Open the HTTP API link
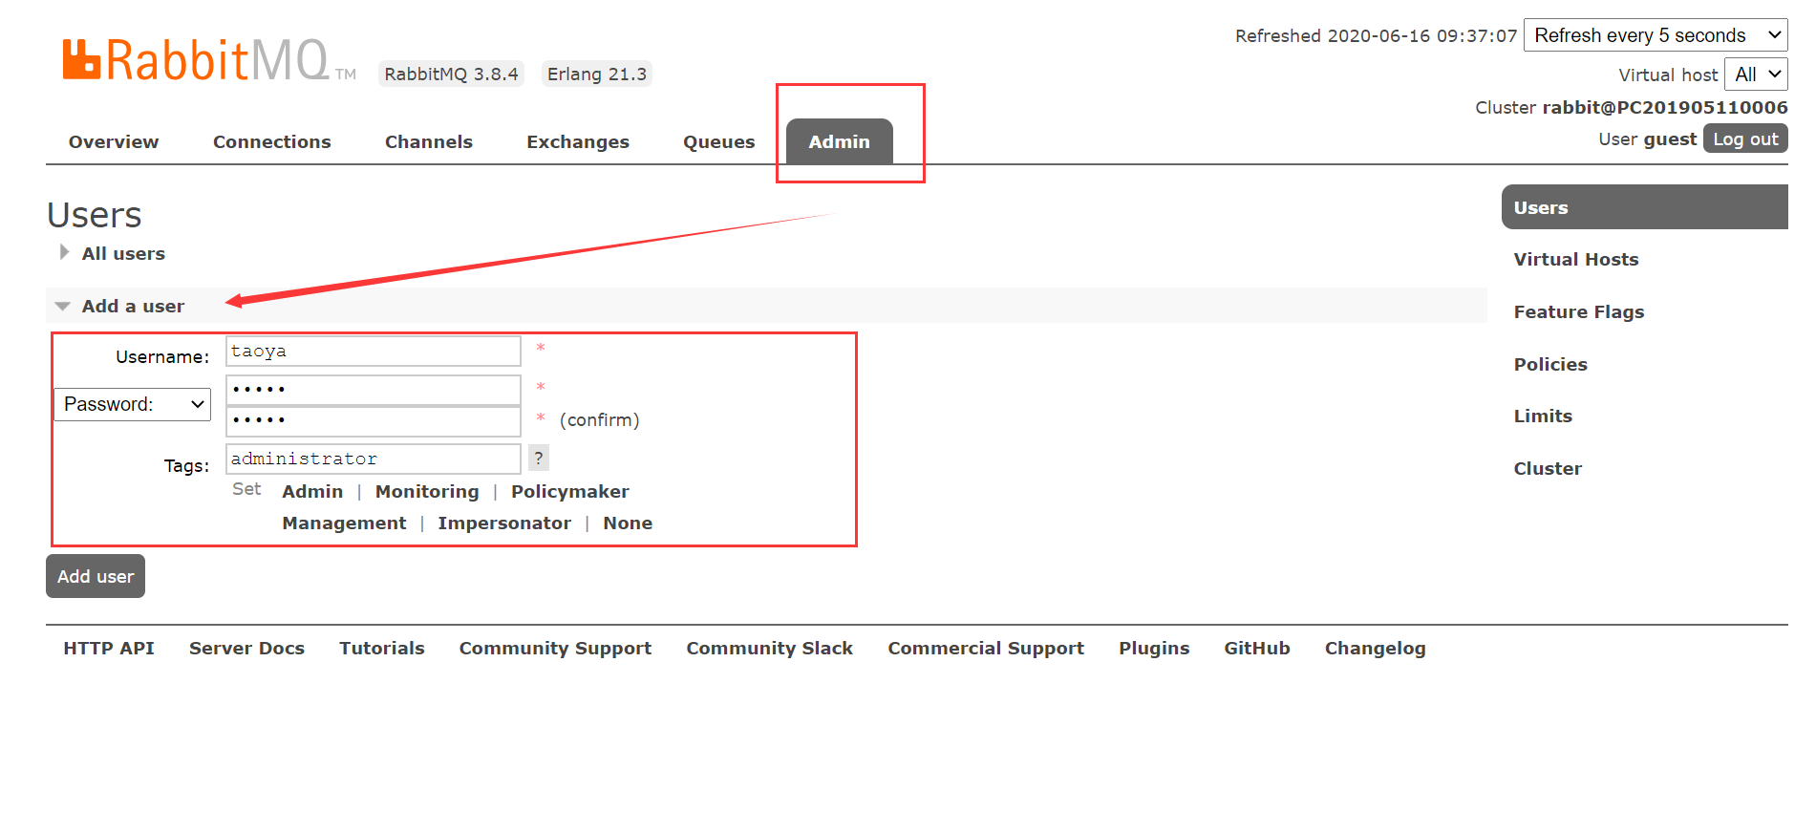The width and height of the screenshot is (1816, 833). (x=109, y=648)
